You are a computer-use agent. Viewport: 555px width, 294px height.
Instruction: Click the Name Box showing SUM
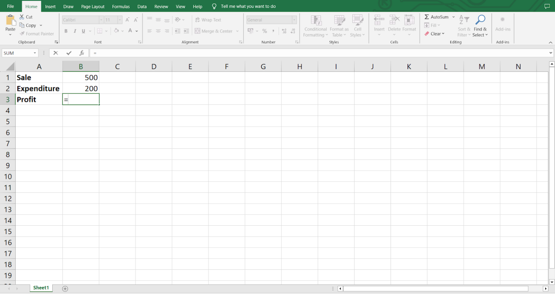pyautogui.click(x=17, y=53)
